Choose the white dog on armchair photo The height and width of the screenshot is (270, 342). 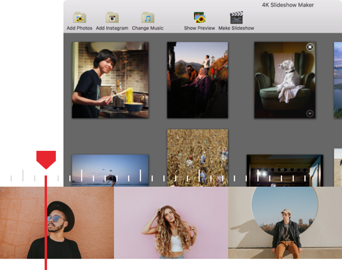285,80
